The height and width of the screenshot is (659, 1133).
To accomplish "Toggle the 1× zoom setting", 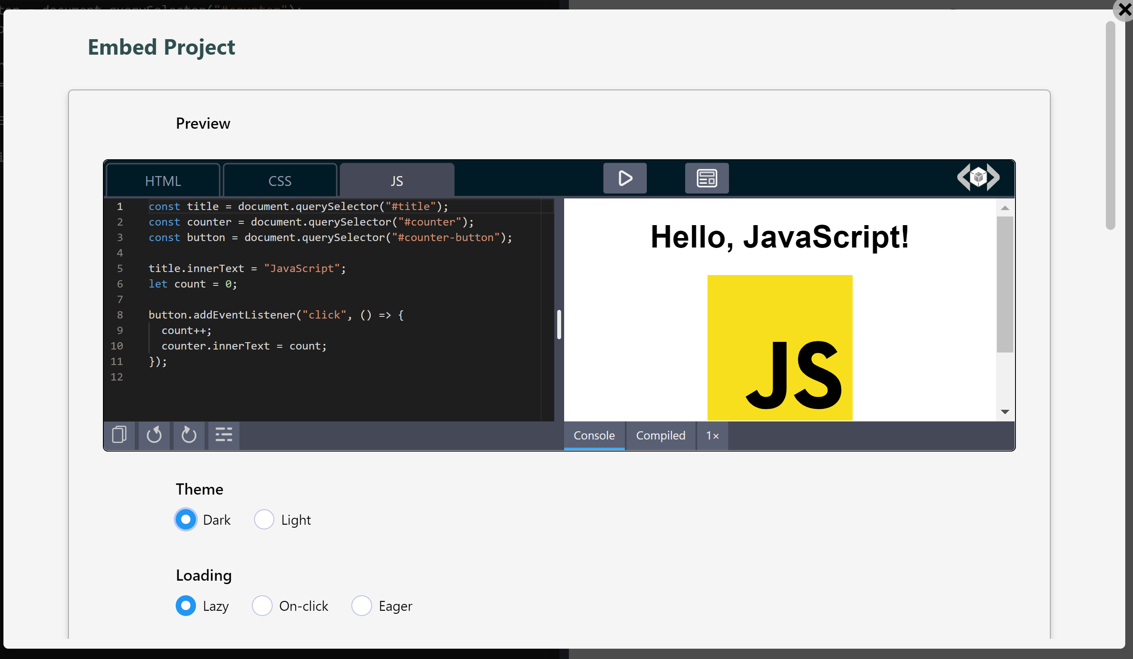I will [x=712, y=435].
